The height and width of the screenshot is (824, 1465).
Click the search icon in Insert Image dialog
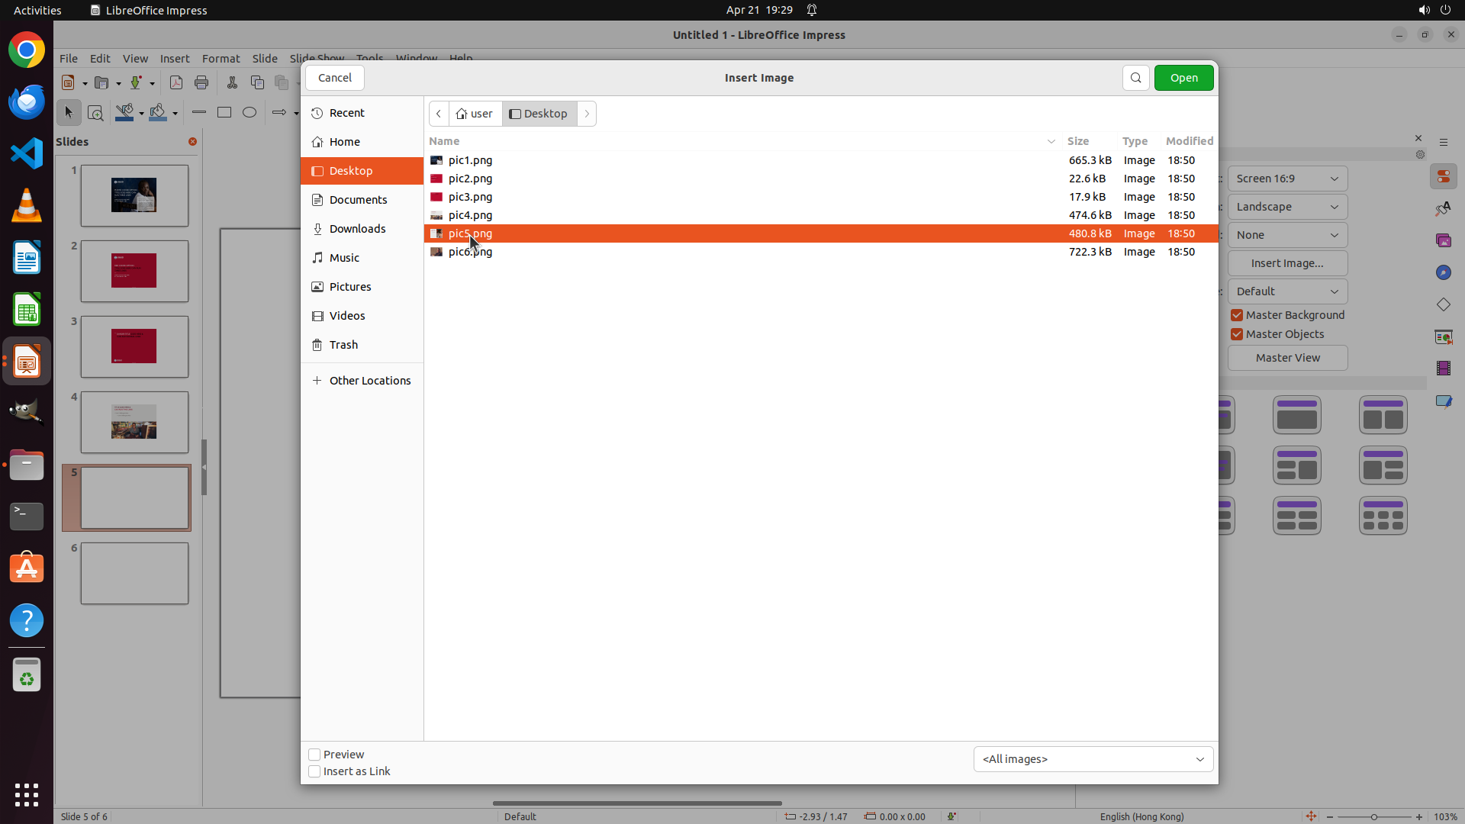click(1135, 78)
